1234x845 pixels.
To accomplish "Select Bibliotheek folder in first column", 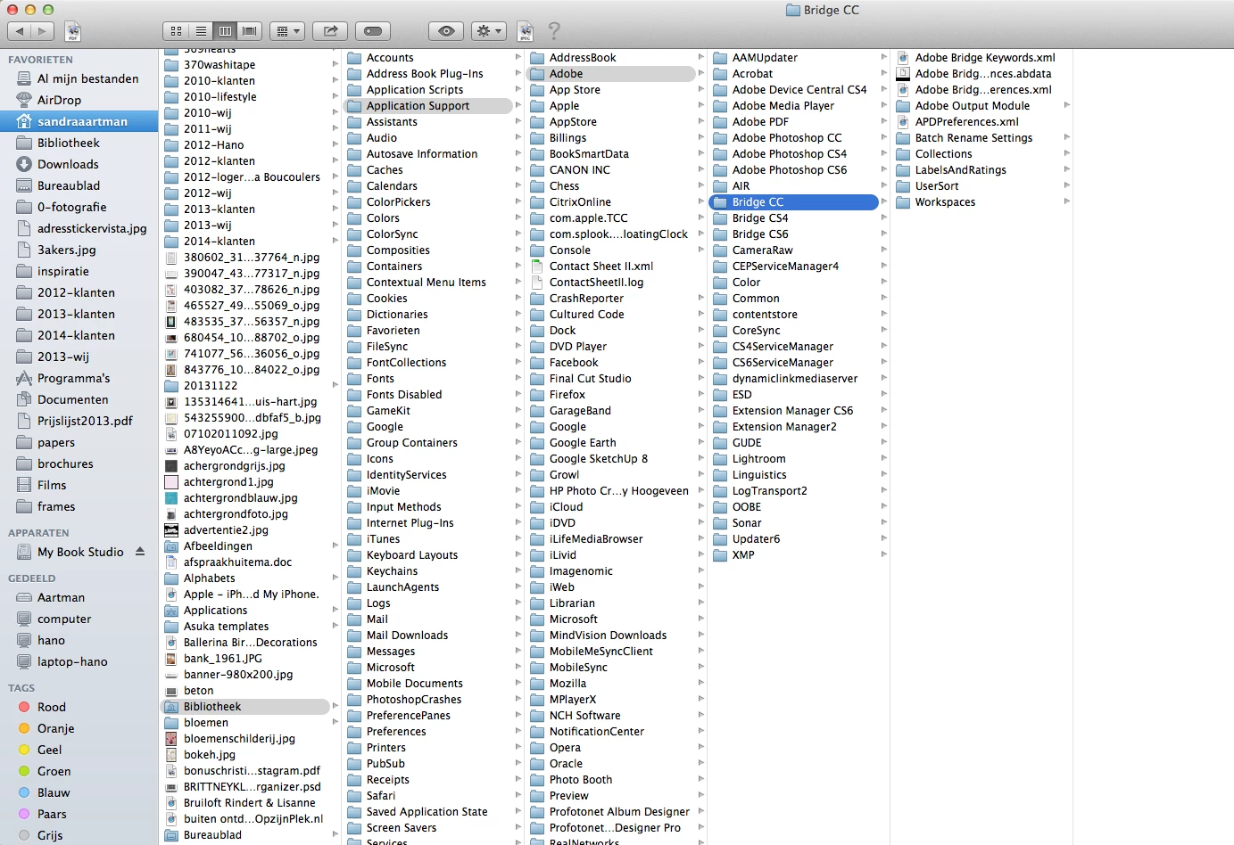I will click(245, 706).
